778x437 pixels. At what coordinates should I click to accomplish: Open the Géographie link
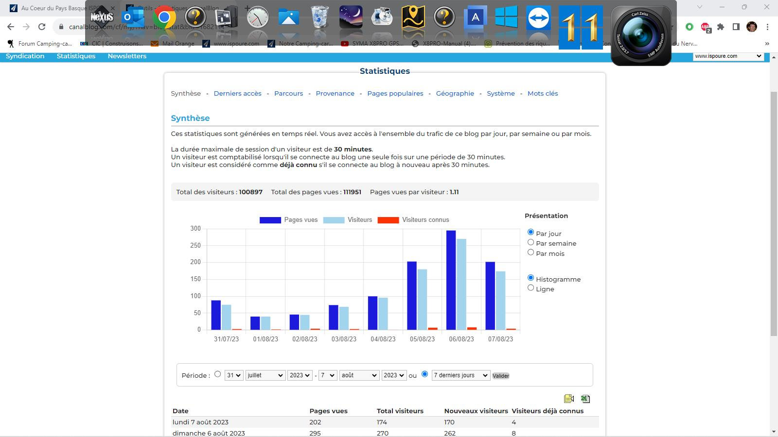[x=455, y=93]
